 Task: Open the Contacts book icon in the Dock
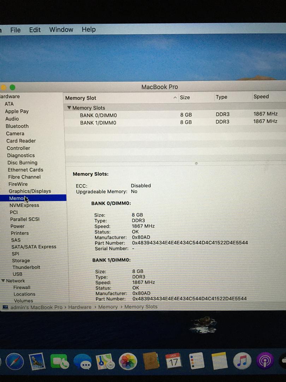(151, 361)
